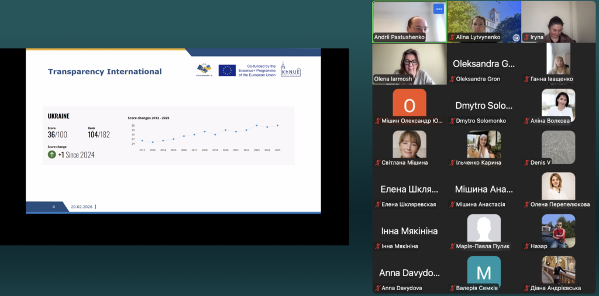The height and width of the screenshot is (296, 599).
Task: Select Dmytro Solomonko's participant tile
Action: pyautogui.click(x=484, y=106)
